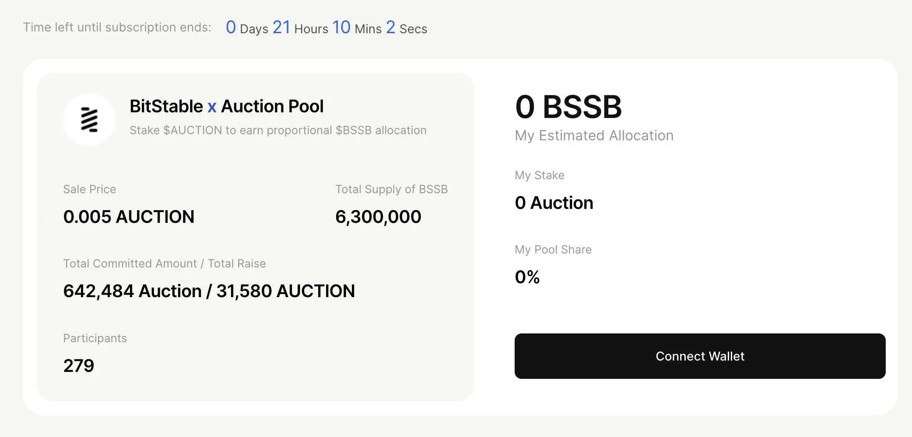The image size is (912, 437).
Task: Click the My Stake section
Action: (x=539, y=175)
